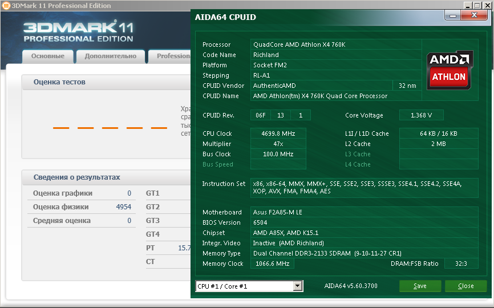Select the Professional tab in 3DMark
Screen dimensions: 494x308
[x=170, y=56]
